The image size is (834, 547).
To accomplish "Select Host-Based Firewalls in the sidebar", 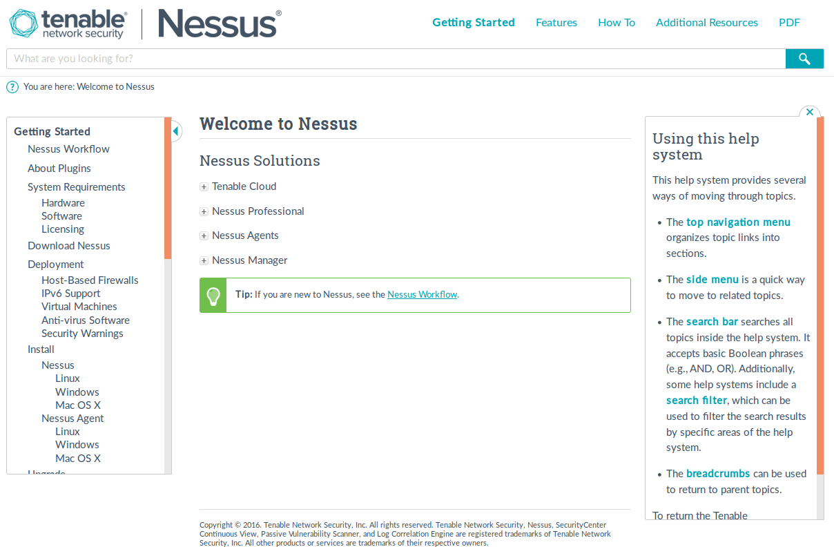I will click(90, 280).
